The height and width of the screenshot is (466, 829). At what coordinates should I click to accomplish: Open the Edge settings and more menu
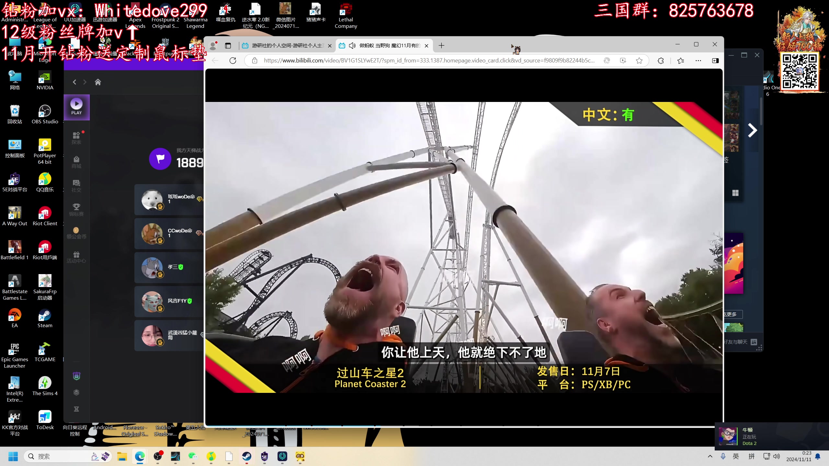pyautogui.click(x=698, y=61)
